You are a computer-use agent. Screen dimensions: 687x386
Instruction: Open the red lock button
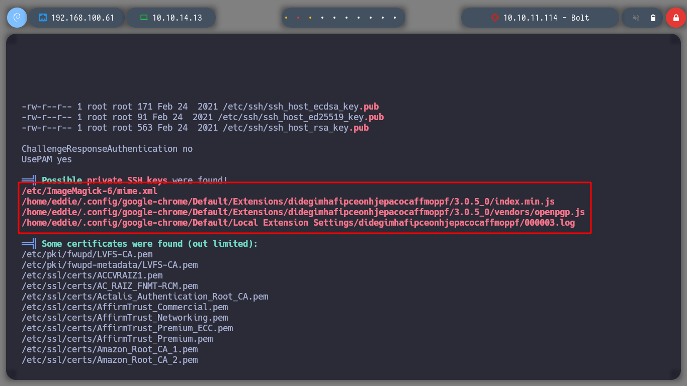coord(676,18)
